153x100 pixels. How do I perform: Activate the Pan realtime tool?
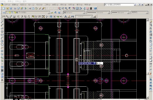coord(59,8)
